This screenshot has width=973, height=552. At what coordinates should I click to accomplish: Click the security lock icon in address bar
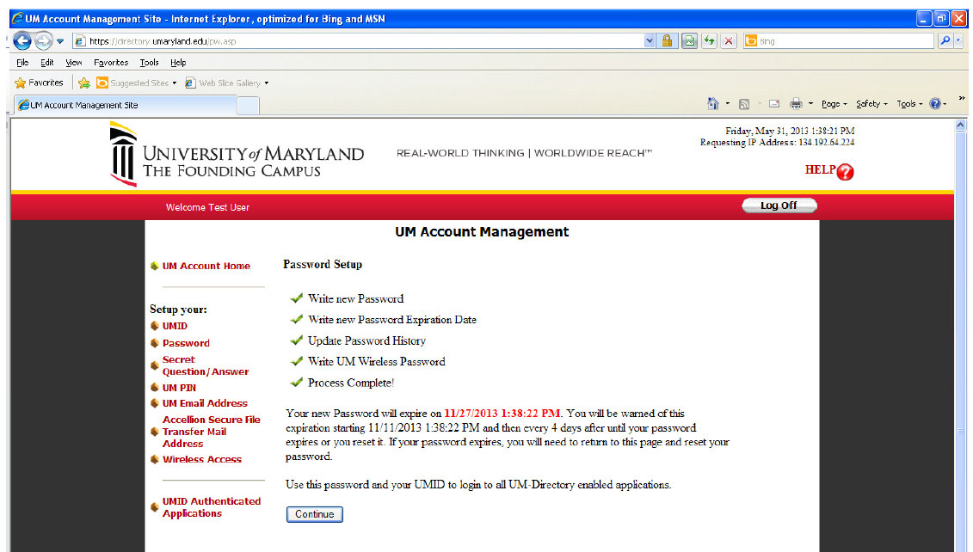click(x=668, y=40)
